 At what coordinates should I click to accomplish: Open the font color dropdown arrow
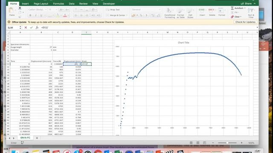[x=69, y=15]
